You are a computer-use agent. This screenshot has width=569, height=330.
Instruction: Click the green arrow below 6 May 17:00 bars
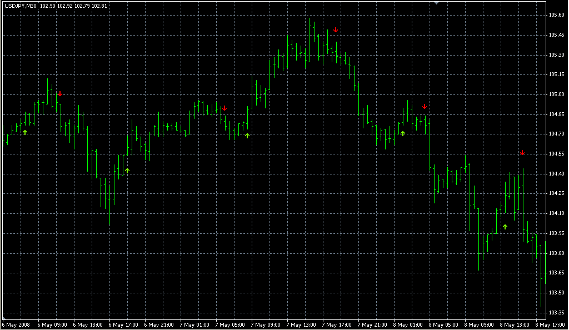[x=127, y=171]
